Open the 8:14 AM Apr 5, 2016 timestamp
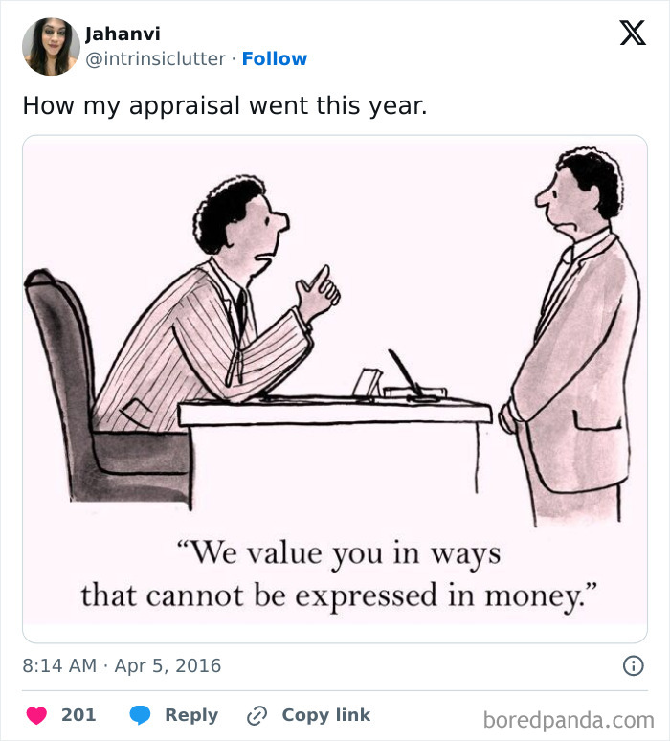The width and height of the screenshot is (670, 741). pos(122,665)
